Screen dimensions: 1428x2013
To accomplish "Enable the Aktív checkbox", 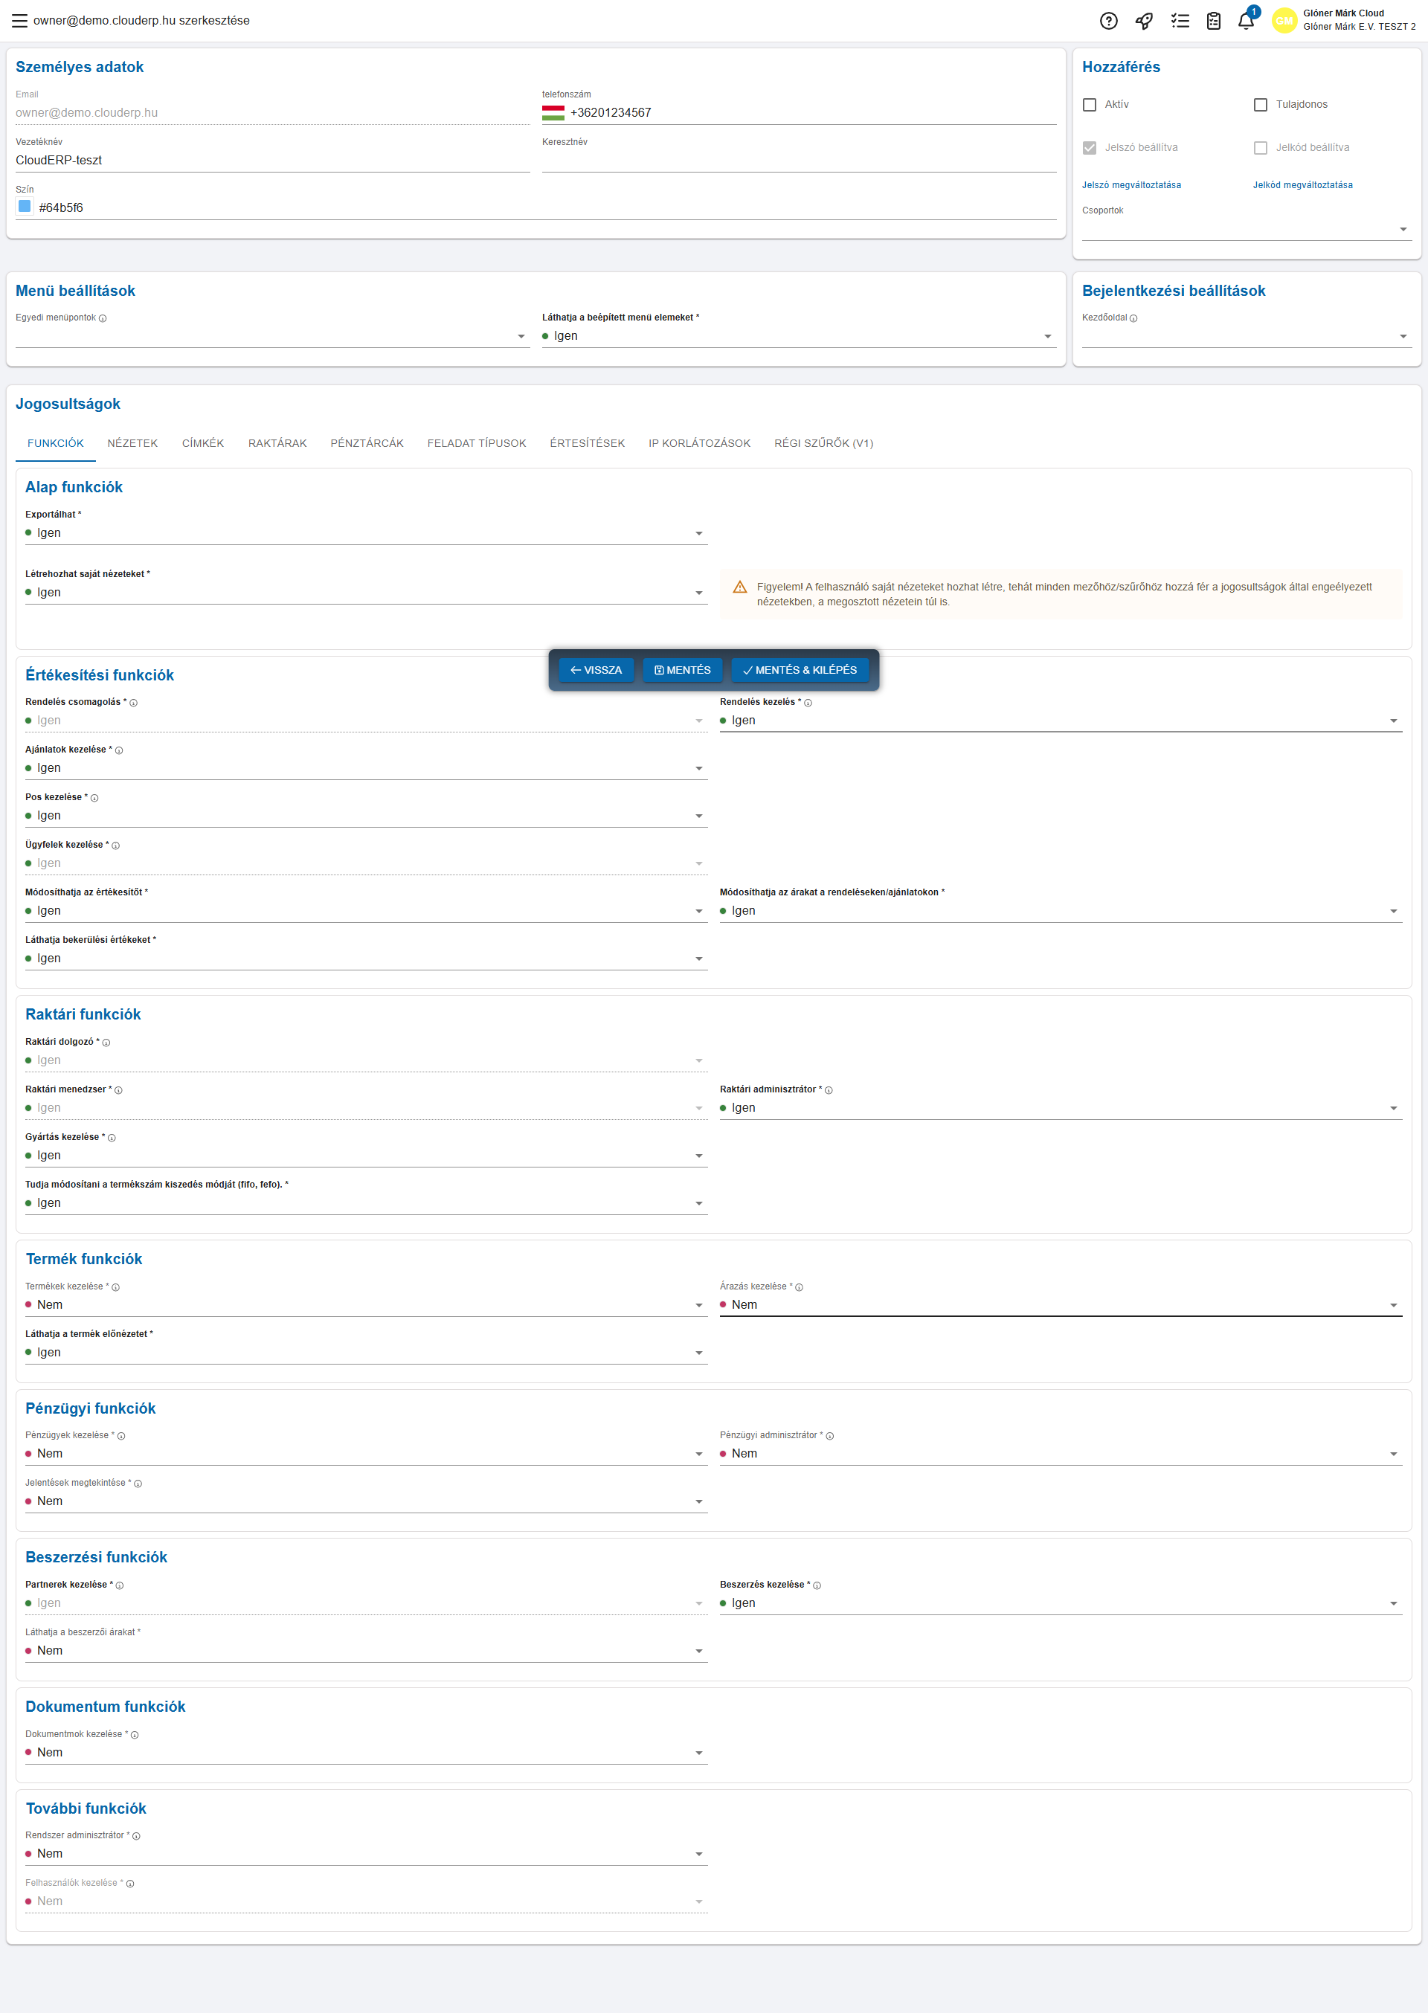I will pyautogui.click(x=1090, y=105).
